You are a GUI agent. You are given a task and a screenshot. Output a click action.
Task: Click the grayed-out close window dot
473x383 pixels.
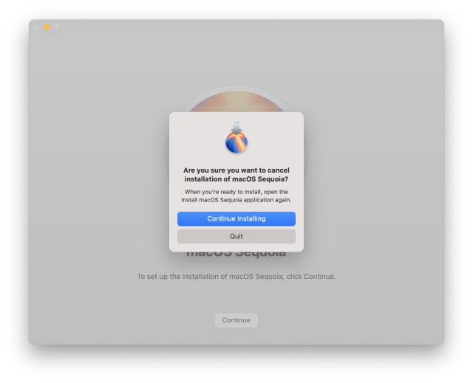36,27
